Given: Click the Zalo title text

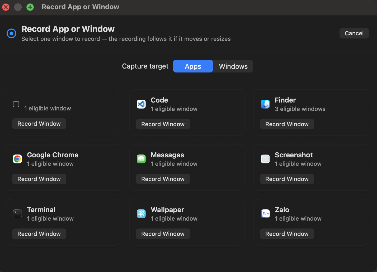Looking at the screenshot, I should point(282,210).
